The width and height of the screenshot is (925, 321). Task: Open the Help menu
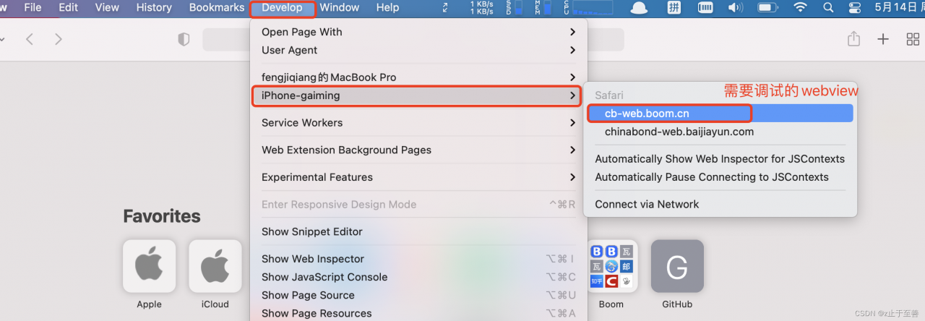pos(387,8)
